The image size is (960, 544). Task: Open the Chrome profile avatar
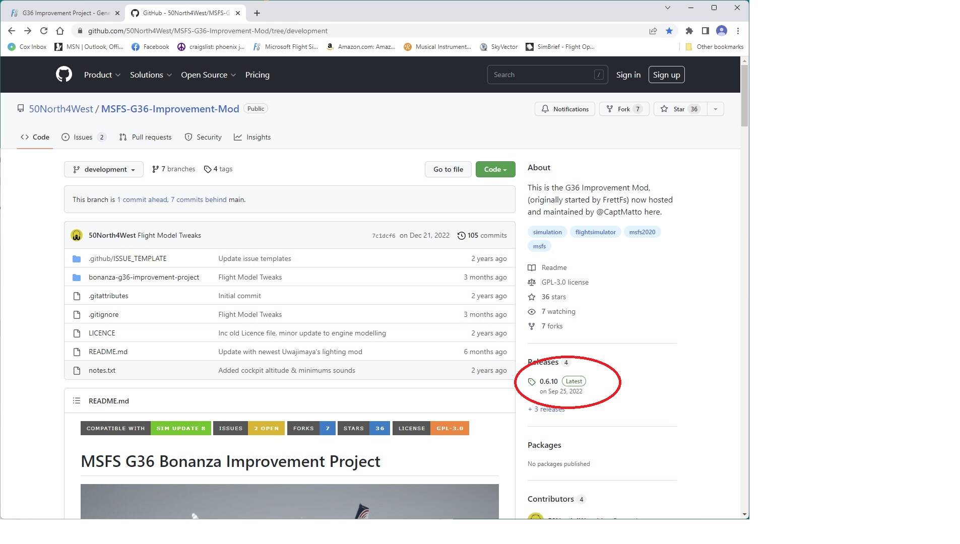pyautogui.click(x=721, y=31)
